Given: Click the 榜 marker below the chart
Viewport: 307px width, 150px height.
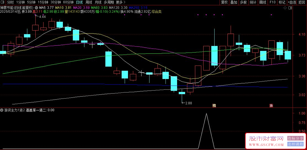Looking at the screenshot, I should 214,106.
